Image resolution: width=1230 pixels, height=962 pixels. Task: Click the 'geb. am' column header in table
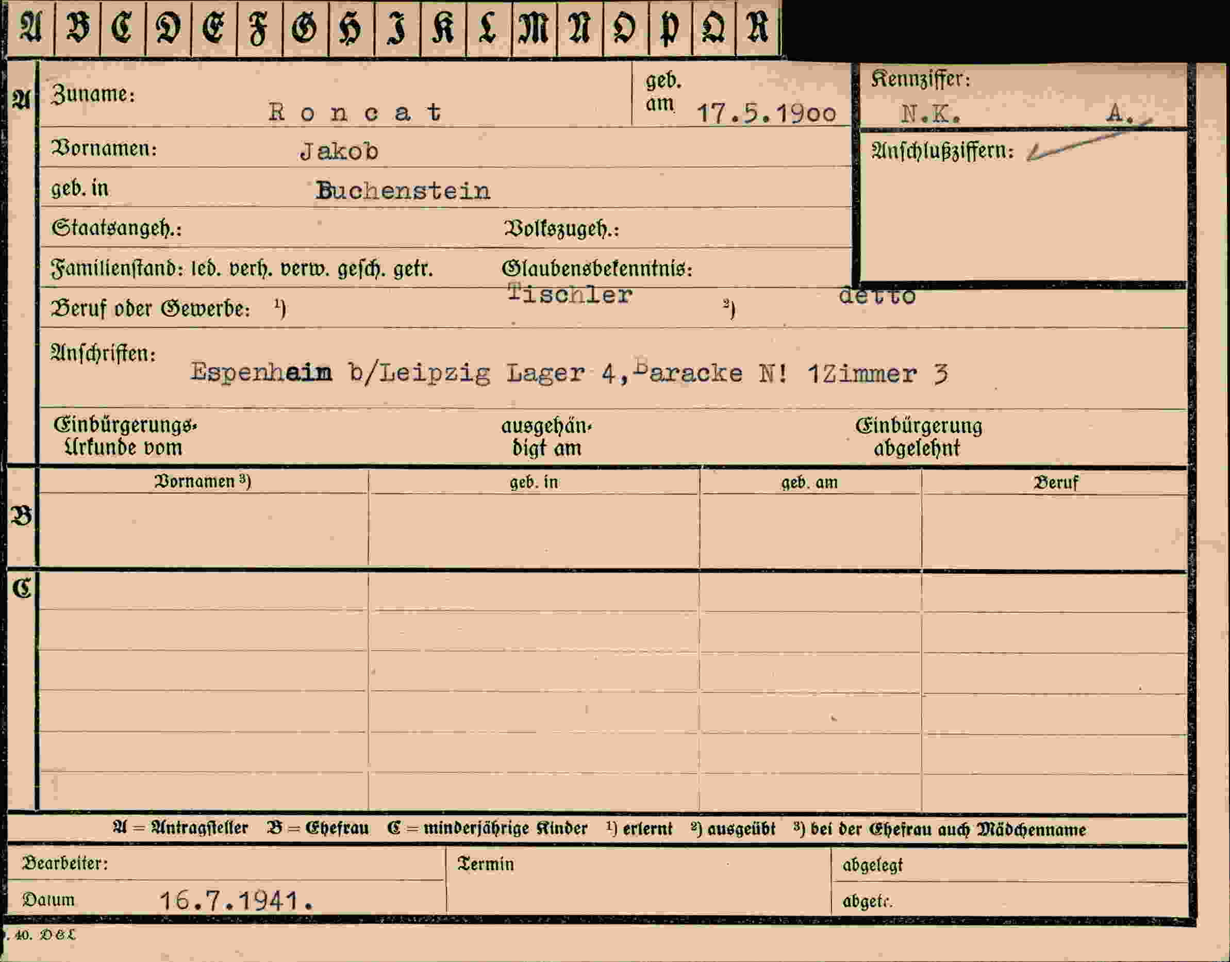tap(809, 483)
